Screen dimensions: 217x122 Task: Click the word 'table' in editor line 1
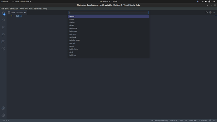click(x=19, y=16)
